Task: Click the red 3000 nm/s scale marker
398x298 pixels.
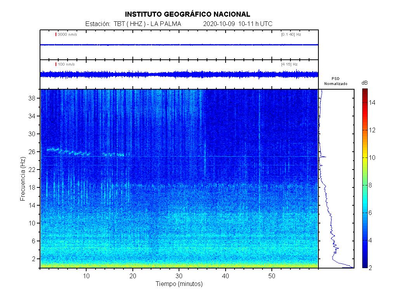Action: 56,35
